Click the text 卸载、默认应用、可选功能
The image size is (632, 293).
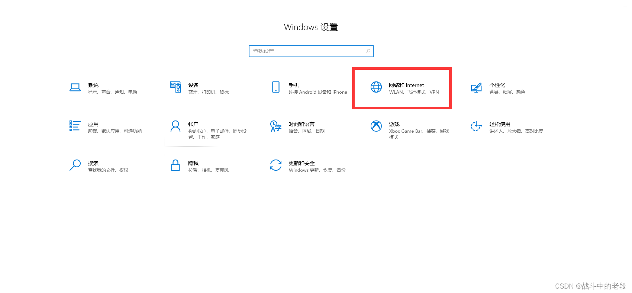click(x=115, y=131)
